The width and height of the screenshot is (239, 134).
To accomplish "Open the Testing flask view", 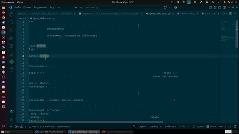I will pyautogui.click(x=12, y=54).
